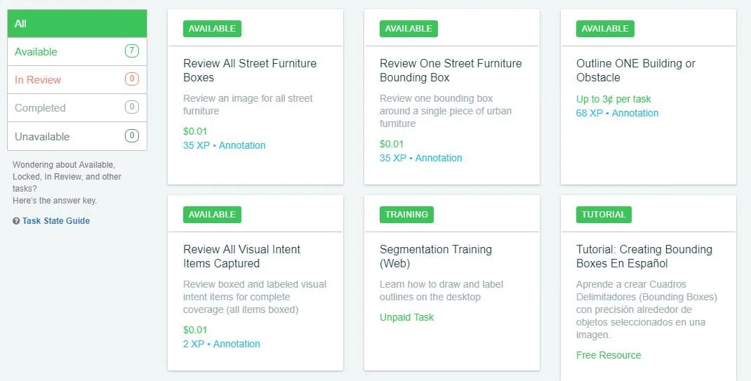Click '2 XP • Annotation' text
Image resolution: width=751 pixels, height=381 pixels.
coord(221,344)
